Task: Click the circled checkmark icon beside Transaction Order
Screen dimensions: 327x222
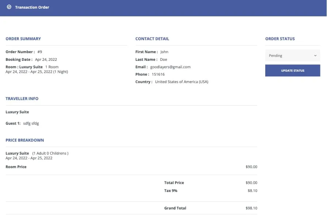Action: click(x=9, y=7)
